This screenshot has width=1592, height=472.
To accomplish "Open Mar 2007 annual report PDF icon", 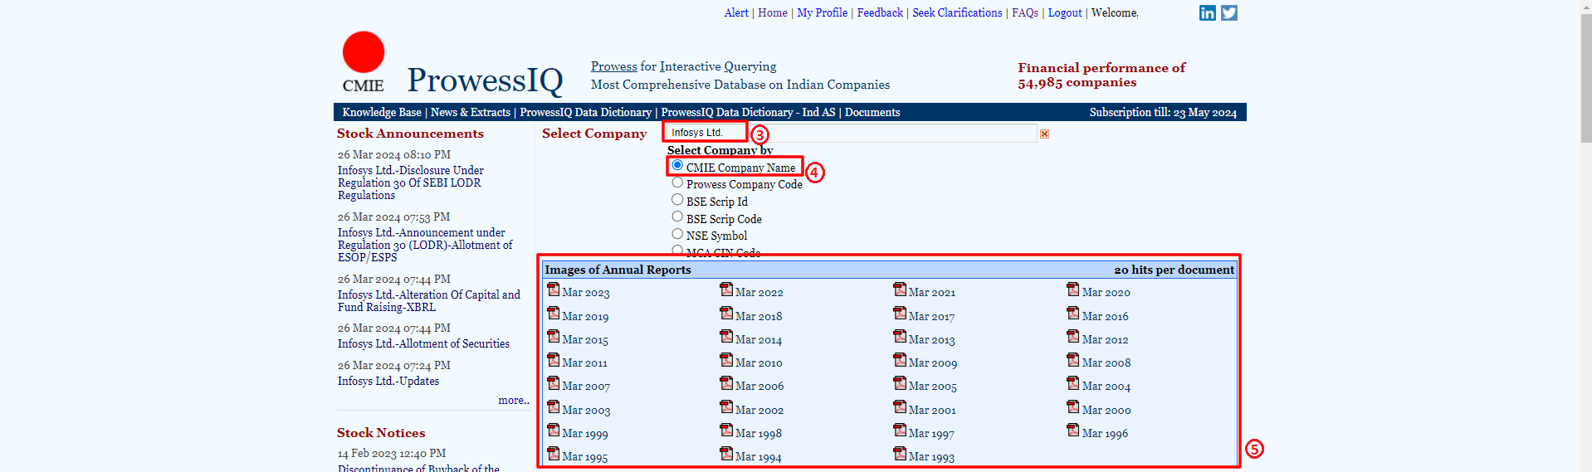I will click(x=553, y=383).
